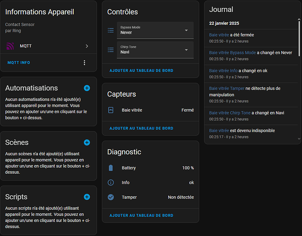
Task: Click the 'Non détectée' tamper value
Action: [181, 197]
